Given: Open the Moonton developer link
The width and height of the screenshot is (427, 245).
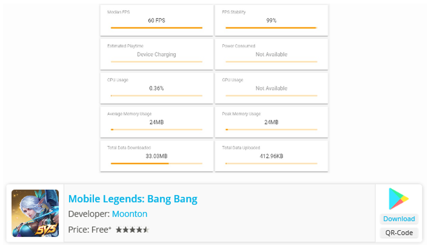Looking at the screenshot, I should 130,214.
